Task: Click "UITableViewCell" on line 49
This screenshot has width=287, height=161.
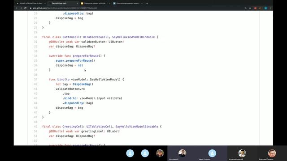Action: click(x=99, y=127)
